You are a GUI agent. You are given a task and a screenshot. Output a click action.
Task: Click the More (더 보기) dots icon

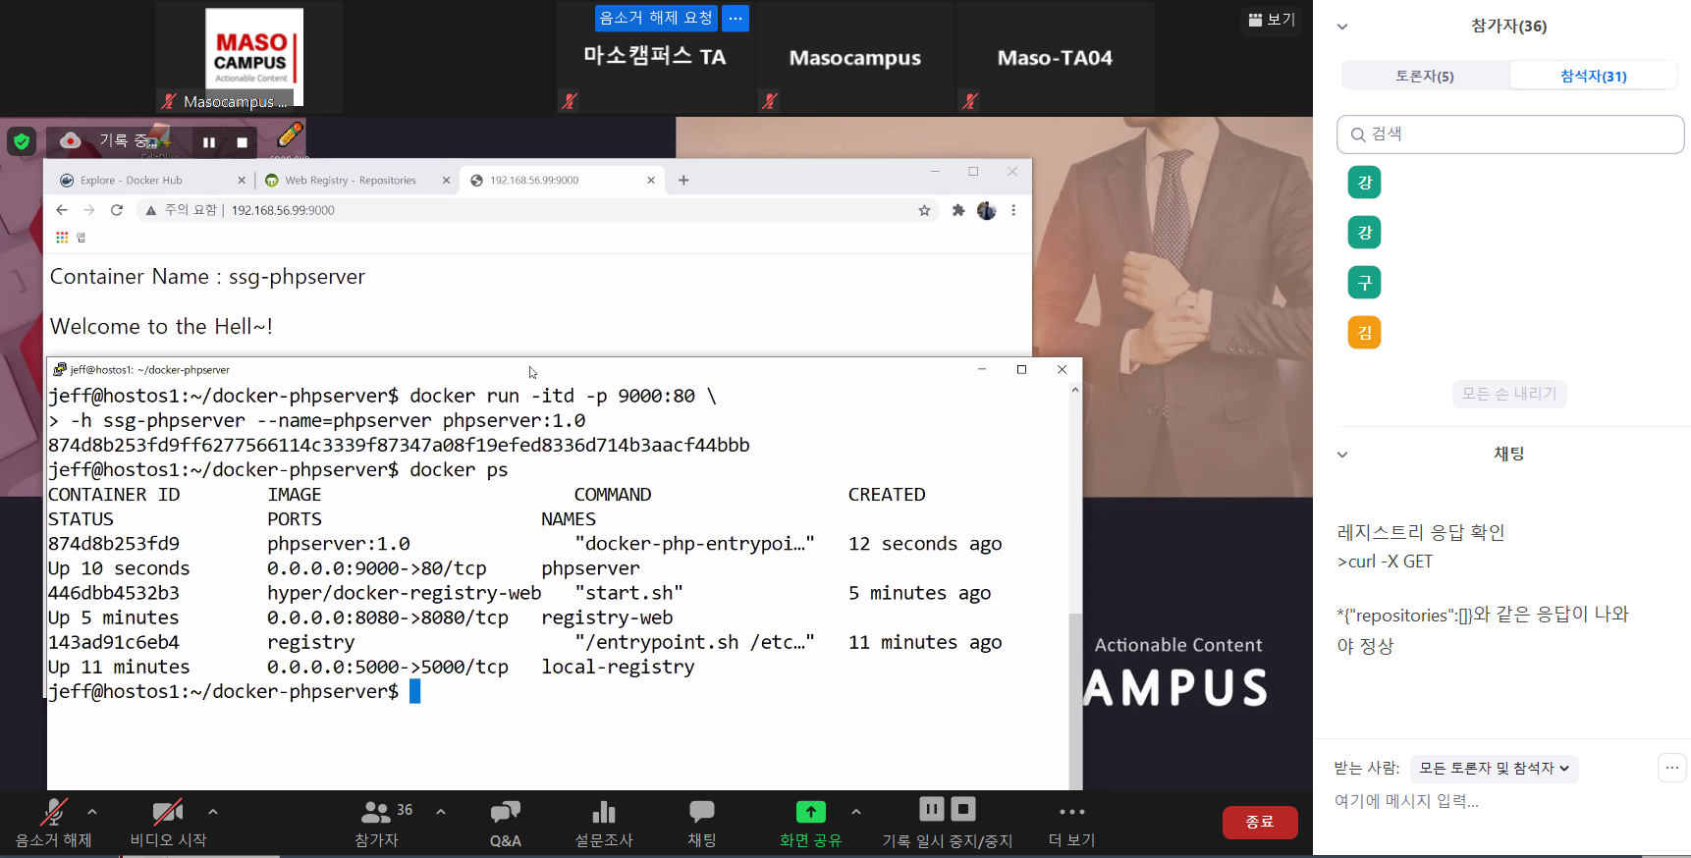pos(1071,813)
